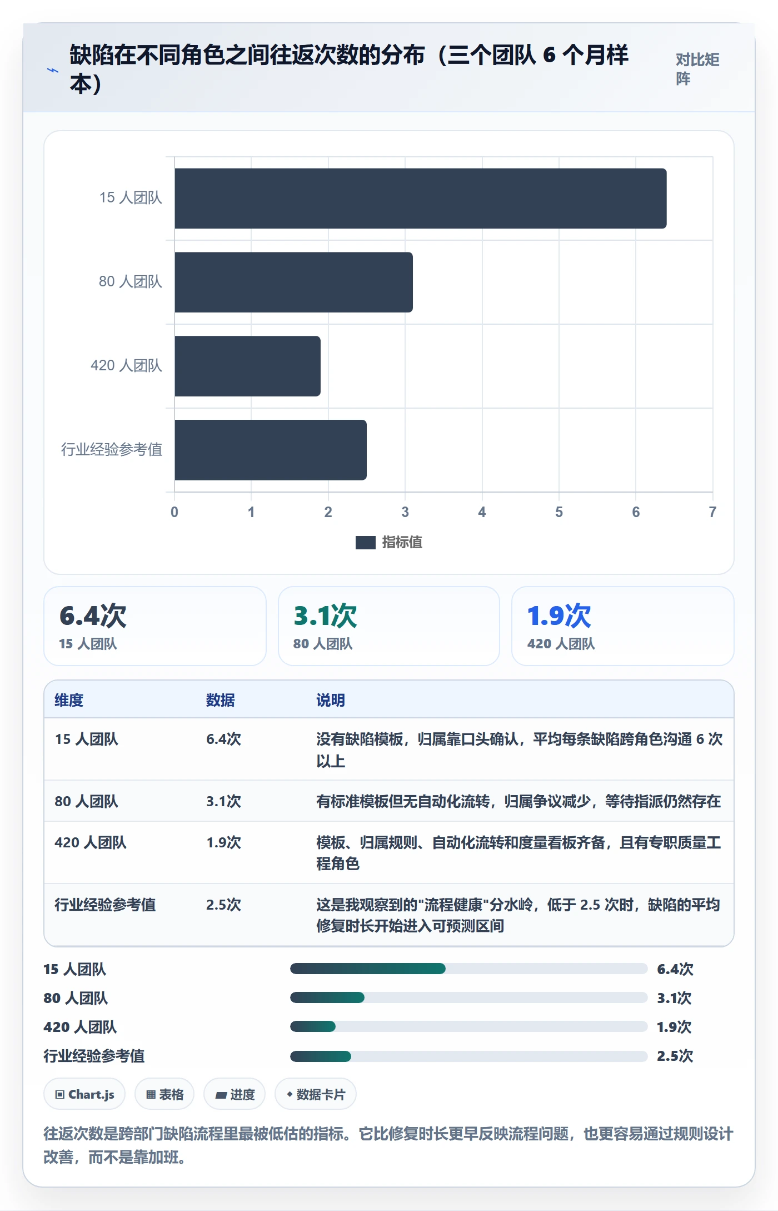
Task: Click the Chart.js tag chip
Action: tap(84, 1094)
